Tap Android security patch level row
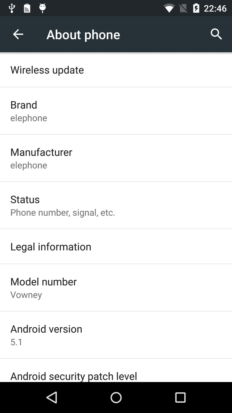232x413 pixels. (116, 370)
